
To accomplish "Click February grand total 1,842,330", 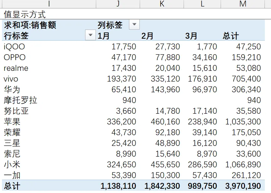I will [x=162, y=186].
